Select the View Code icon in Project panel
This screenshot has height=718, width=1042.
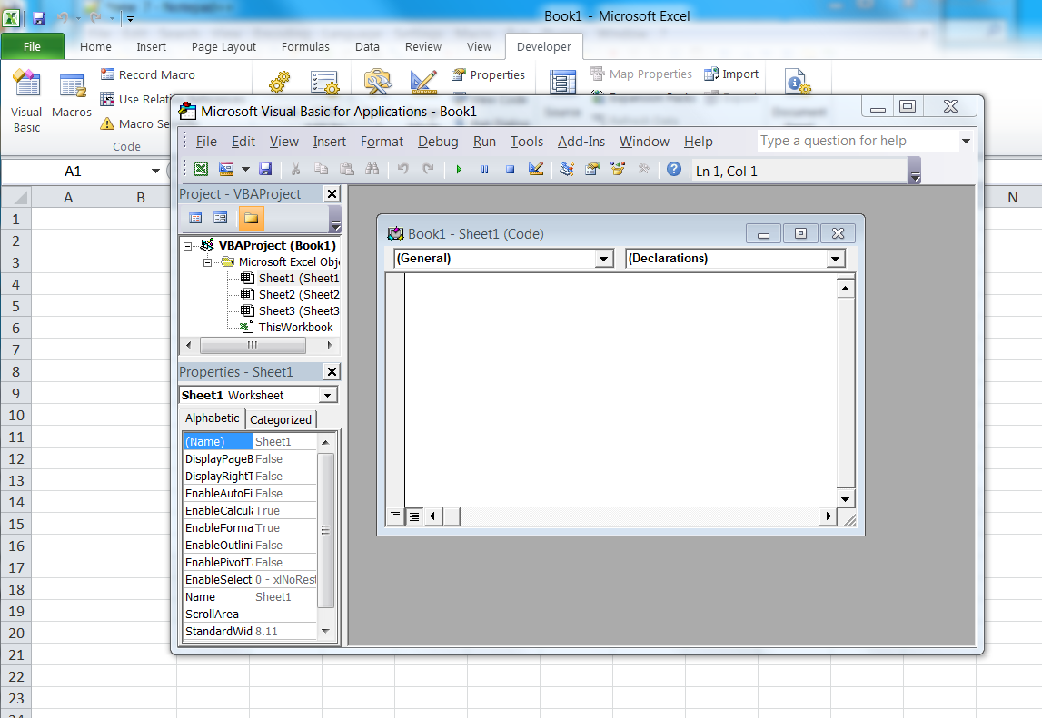[194, 218]
